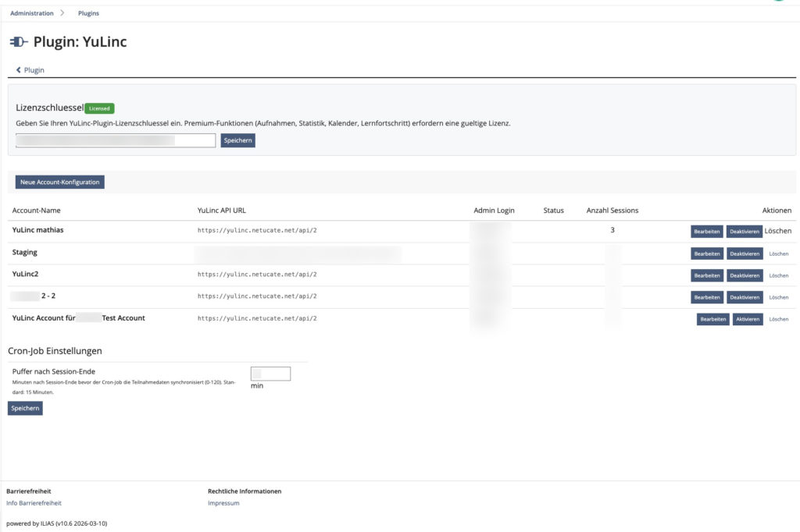Image resolution: width=800 pixels, height=532 pixels.
Task: Deactivate the YuLinc2 account
Action: point(745,275)
